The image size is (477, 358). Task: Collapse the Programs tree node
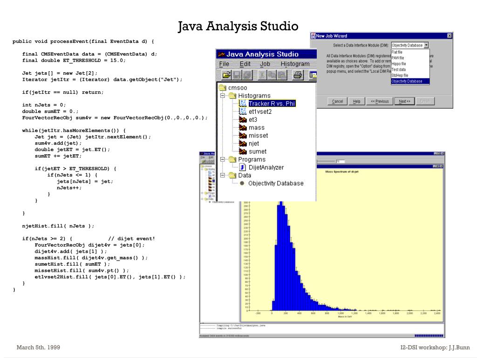[x=223, y=159]
